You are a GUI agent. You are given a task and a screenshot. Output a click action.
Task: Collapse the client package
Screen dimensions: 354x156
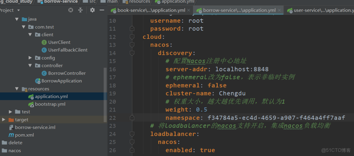pos(30,35)
